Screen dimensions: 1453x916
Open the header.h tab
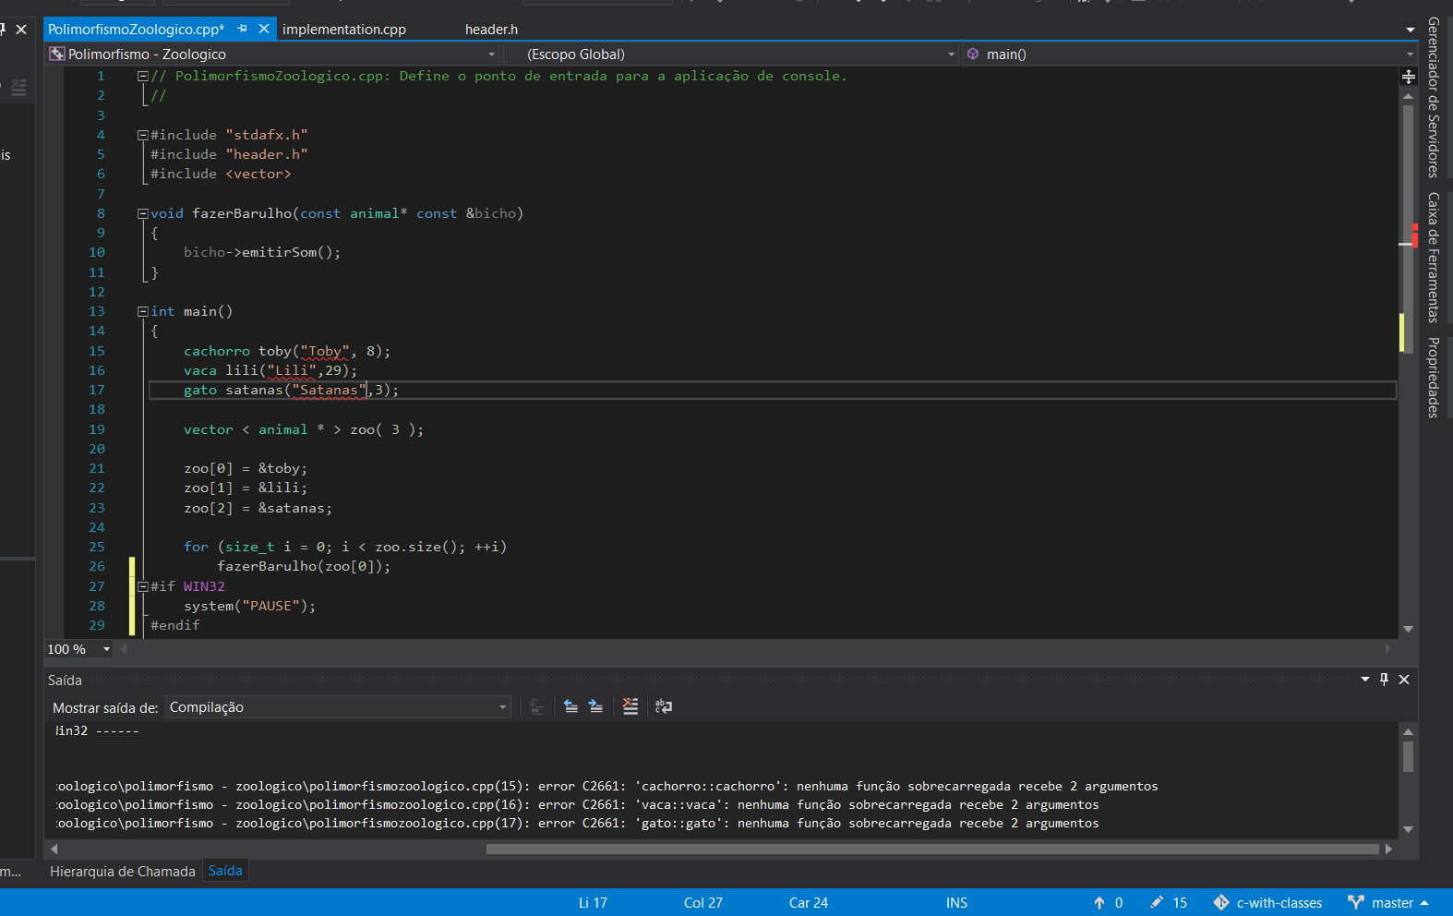tap(492, 30)
